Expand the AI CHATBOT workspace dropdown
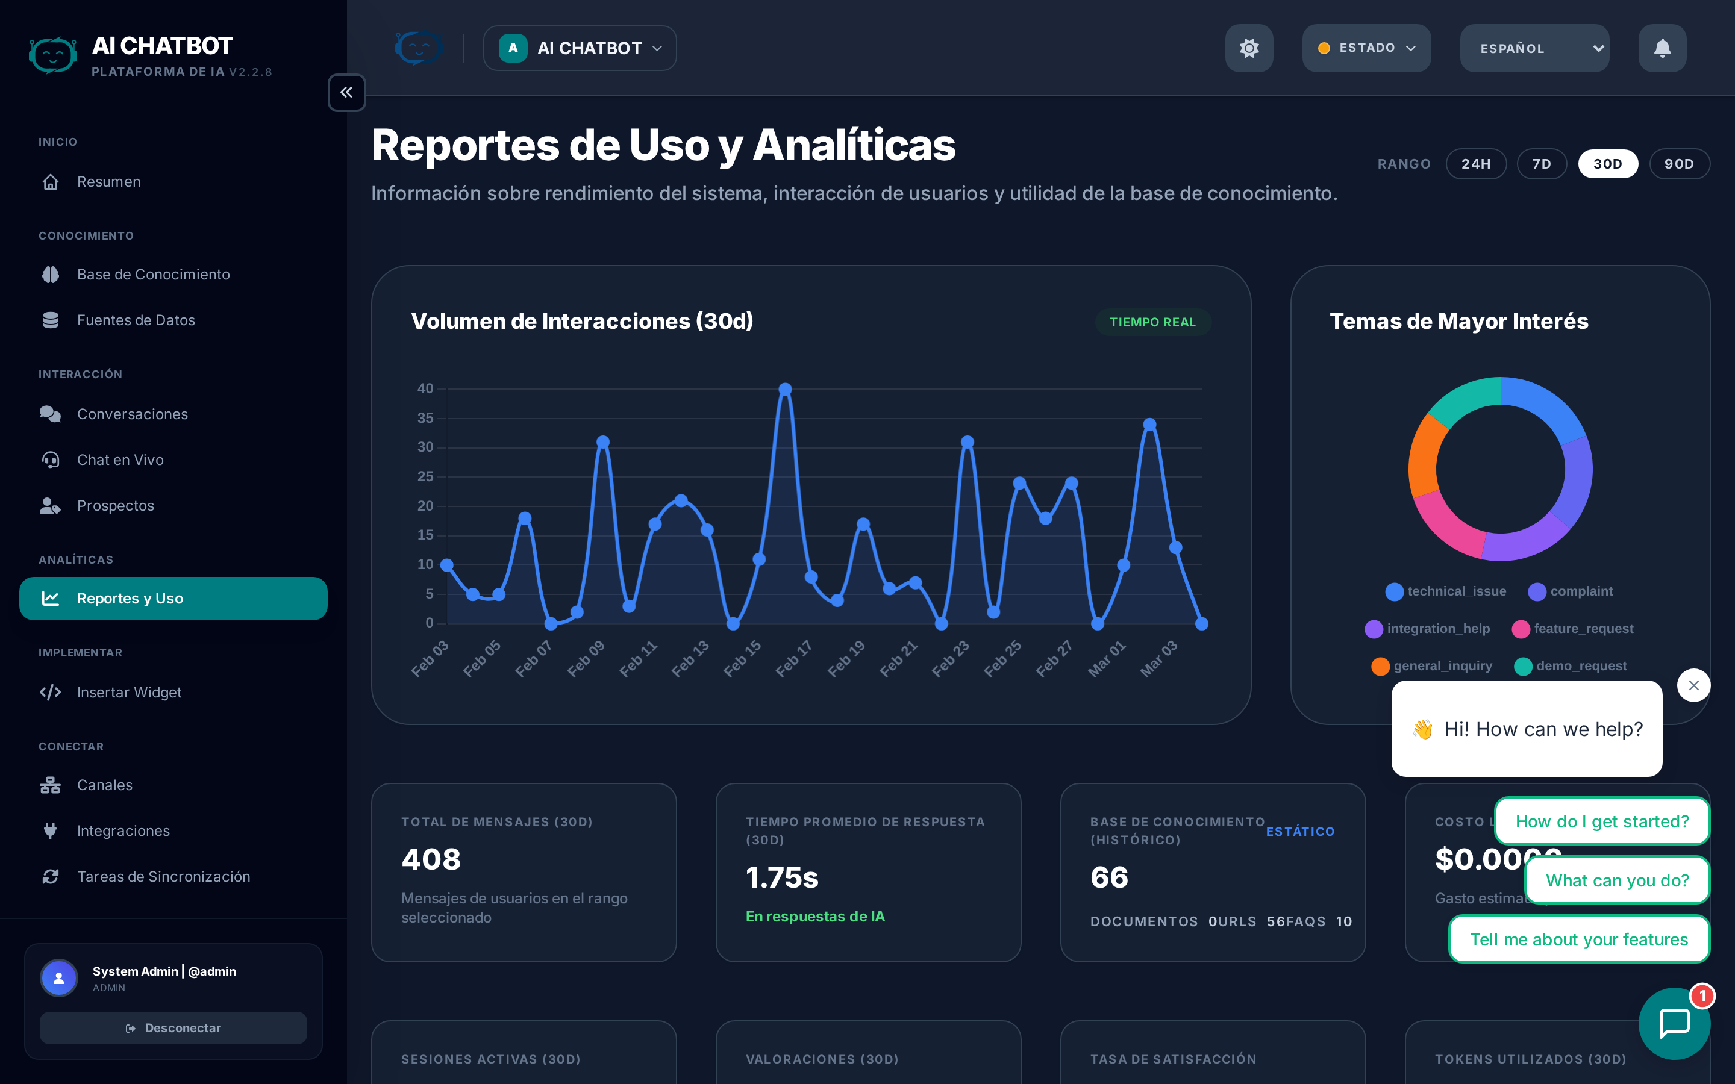 (580, 48)
